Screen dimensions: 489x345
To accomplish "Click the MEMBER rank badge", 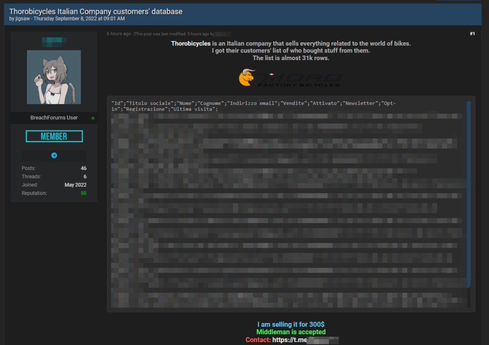I will point(54,136).
